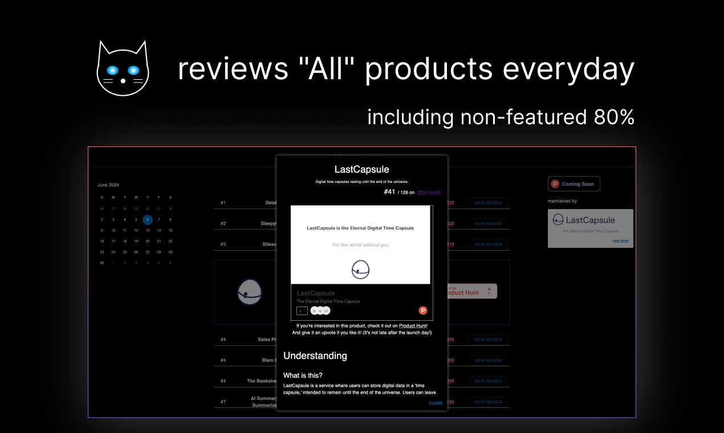
Task: Open View Review for Salsa row
Action: pyautogui.click(x=488, y=340)
